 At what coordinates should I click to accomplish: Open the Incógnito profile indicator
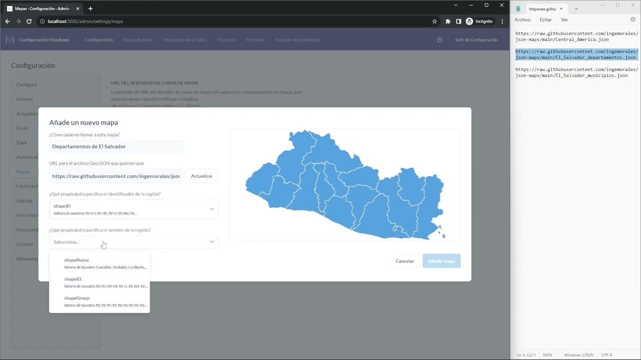480,21
